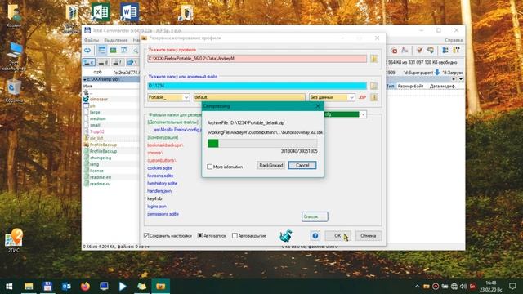Switch to drive d button in Total Commander
Screen dimensions: 523x294
(103, 62)
